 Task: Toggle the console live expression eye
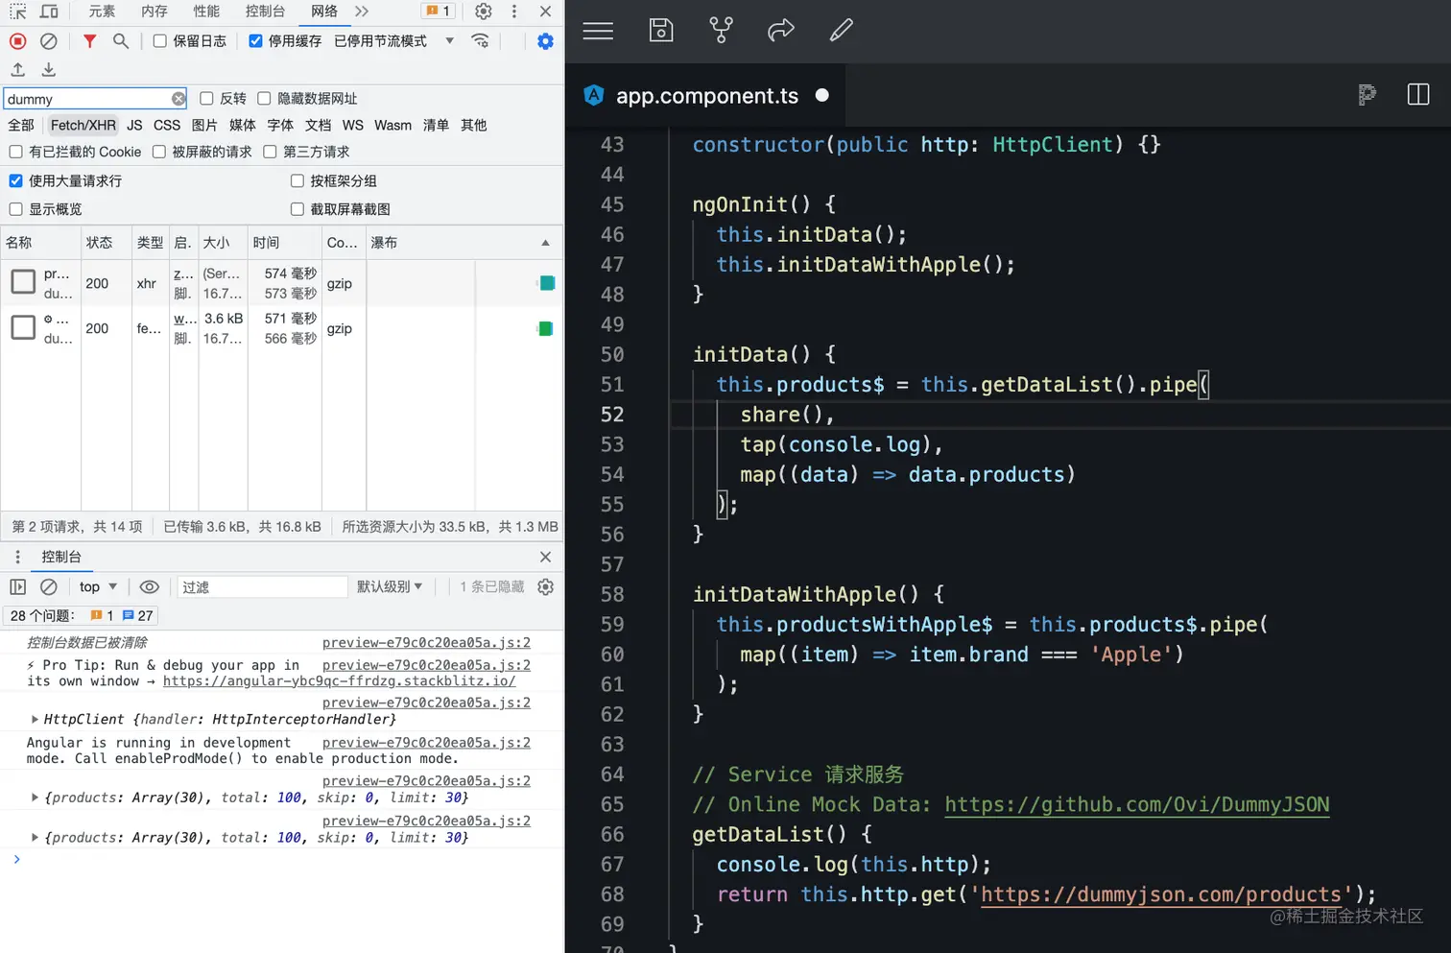(x=149, y=586)
